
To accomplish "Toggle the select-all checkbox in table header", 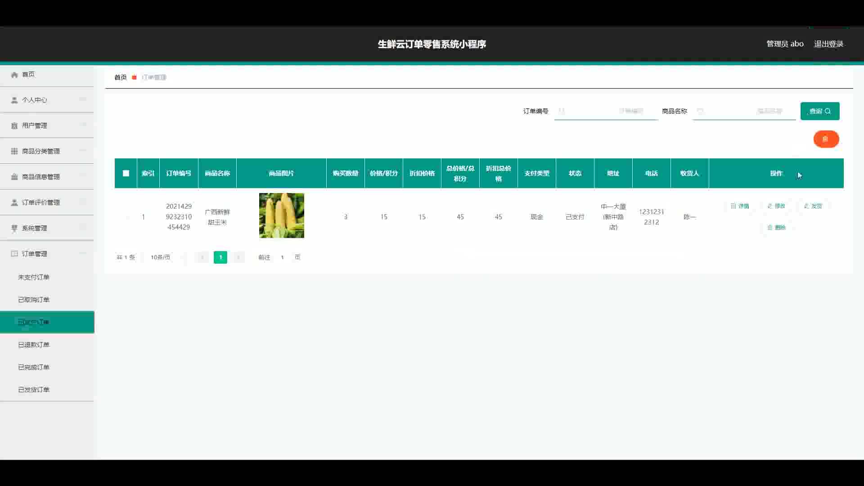I will click(x=126, y=173).
